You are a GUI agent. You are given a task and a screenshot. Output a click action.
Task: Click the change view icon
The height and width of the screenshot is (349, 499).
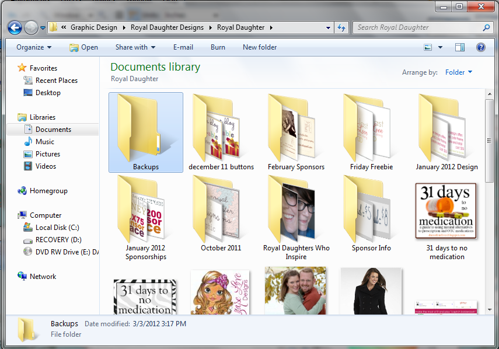click(x=428, y=47)
